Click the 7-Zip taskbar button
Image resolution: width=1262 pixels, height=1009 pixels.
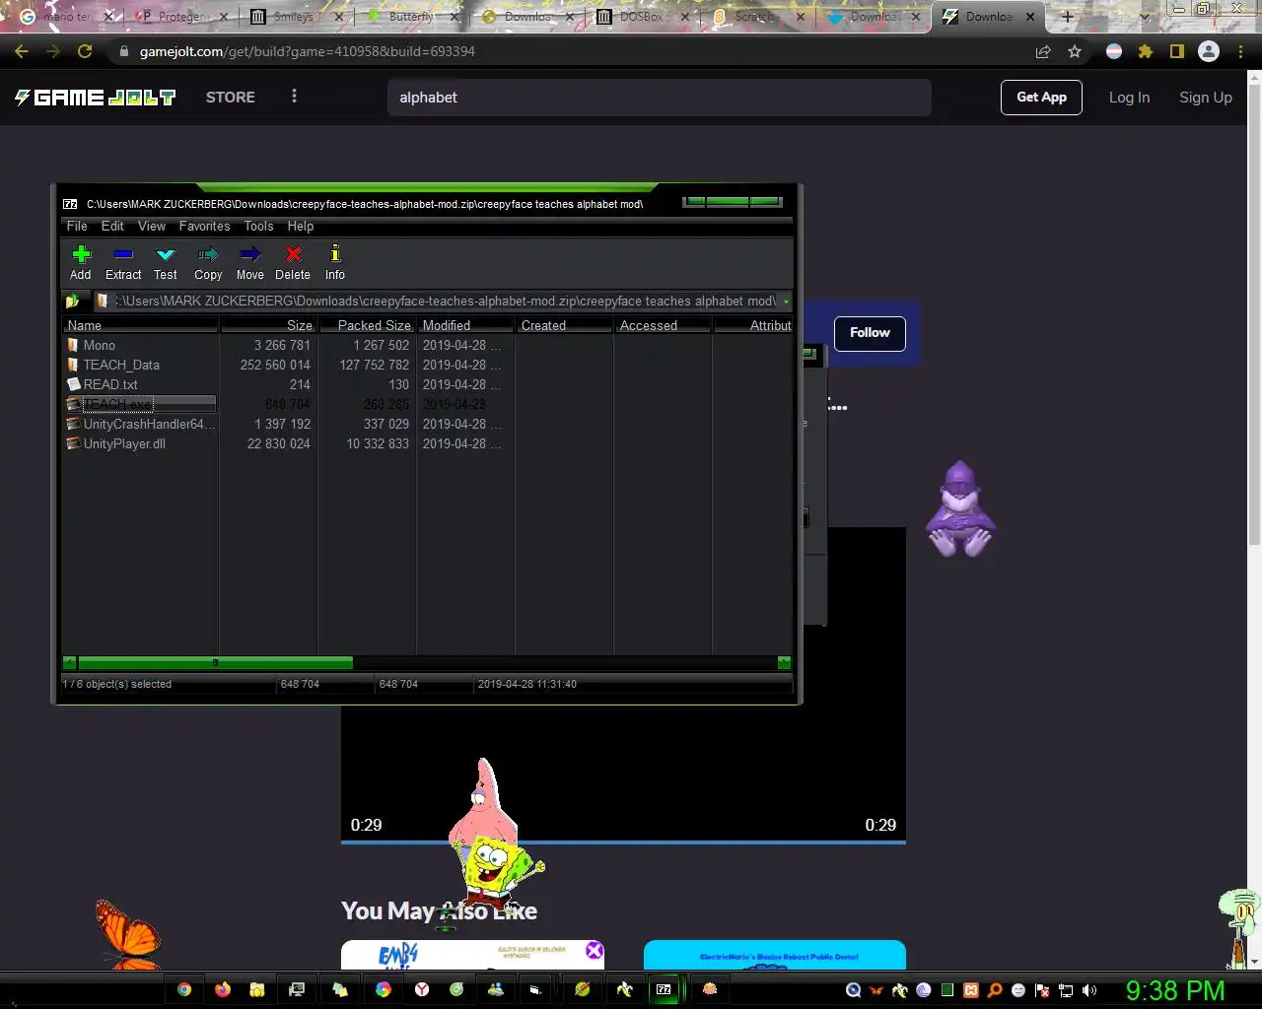pyautogui.click(x=665, y=989)
